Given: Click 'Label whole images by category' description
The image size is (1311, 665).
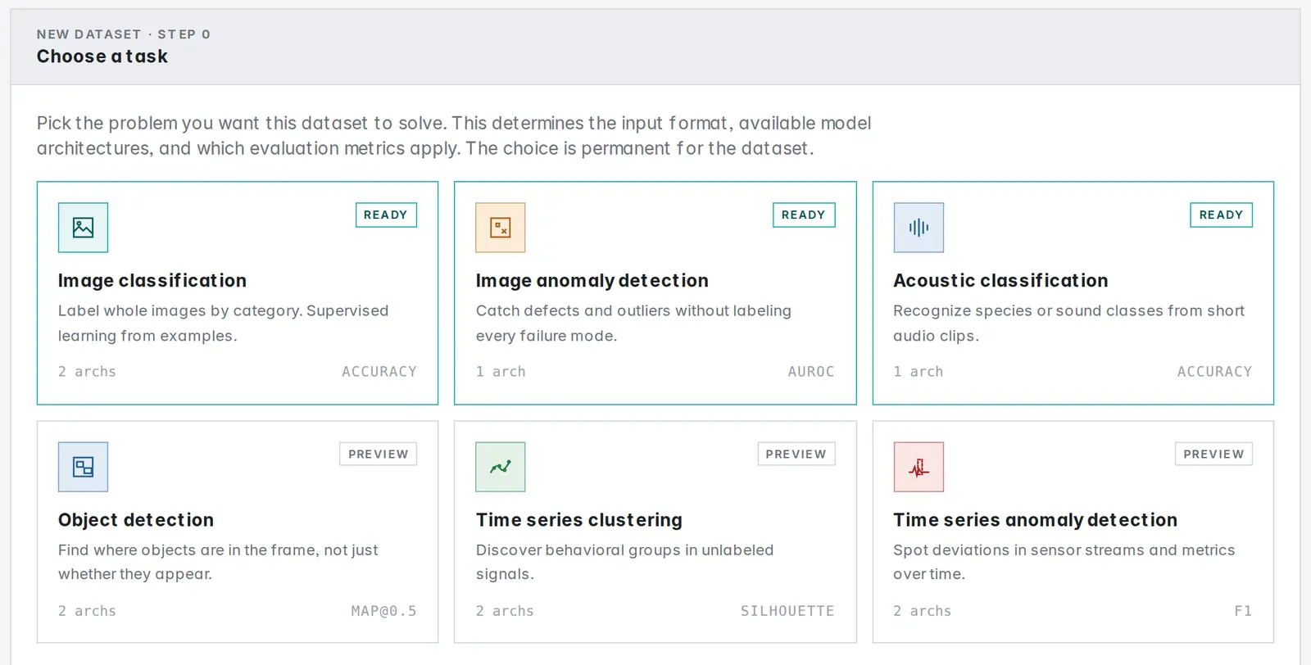Looking at the screenshot, I should coord(224,323).
